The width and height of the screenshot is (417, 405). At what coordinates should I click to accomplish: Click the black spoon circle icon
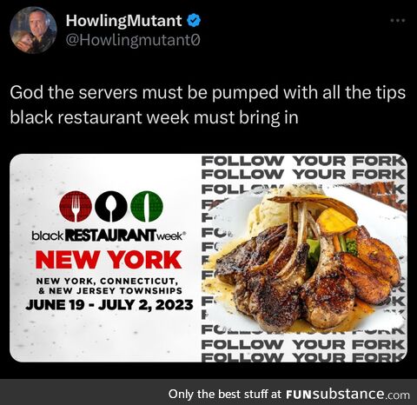[x=111, y=207]
